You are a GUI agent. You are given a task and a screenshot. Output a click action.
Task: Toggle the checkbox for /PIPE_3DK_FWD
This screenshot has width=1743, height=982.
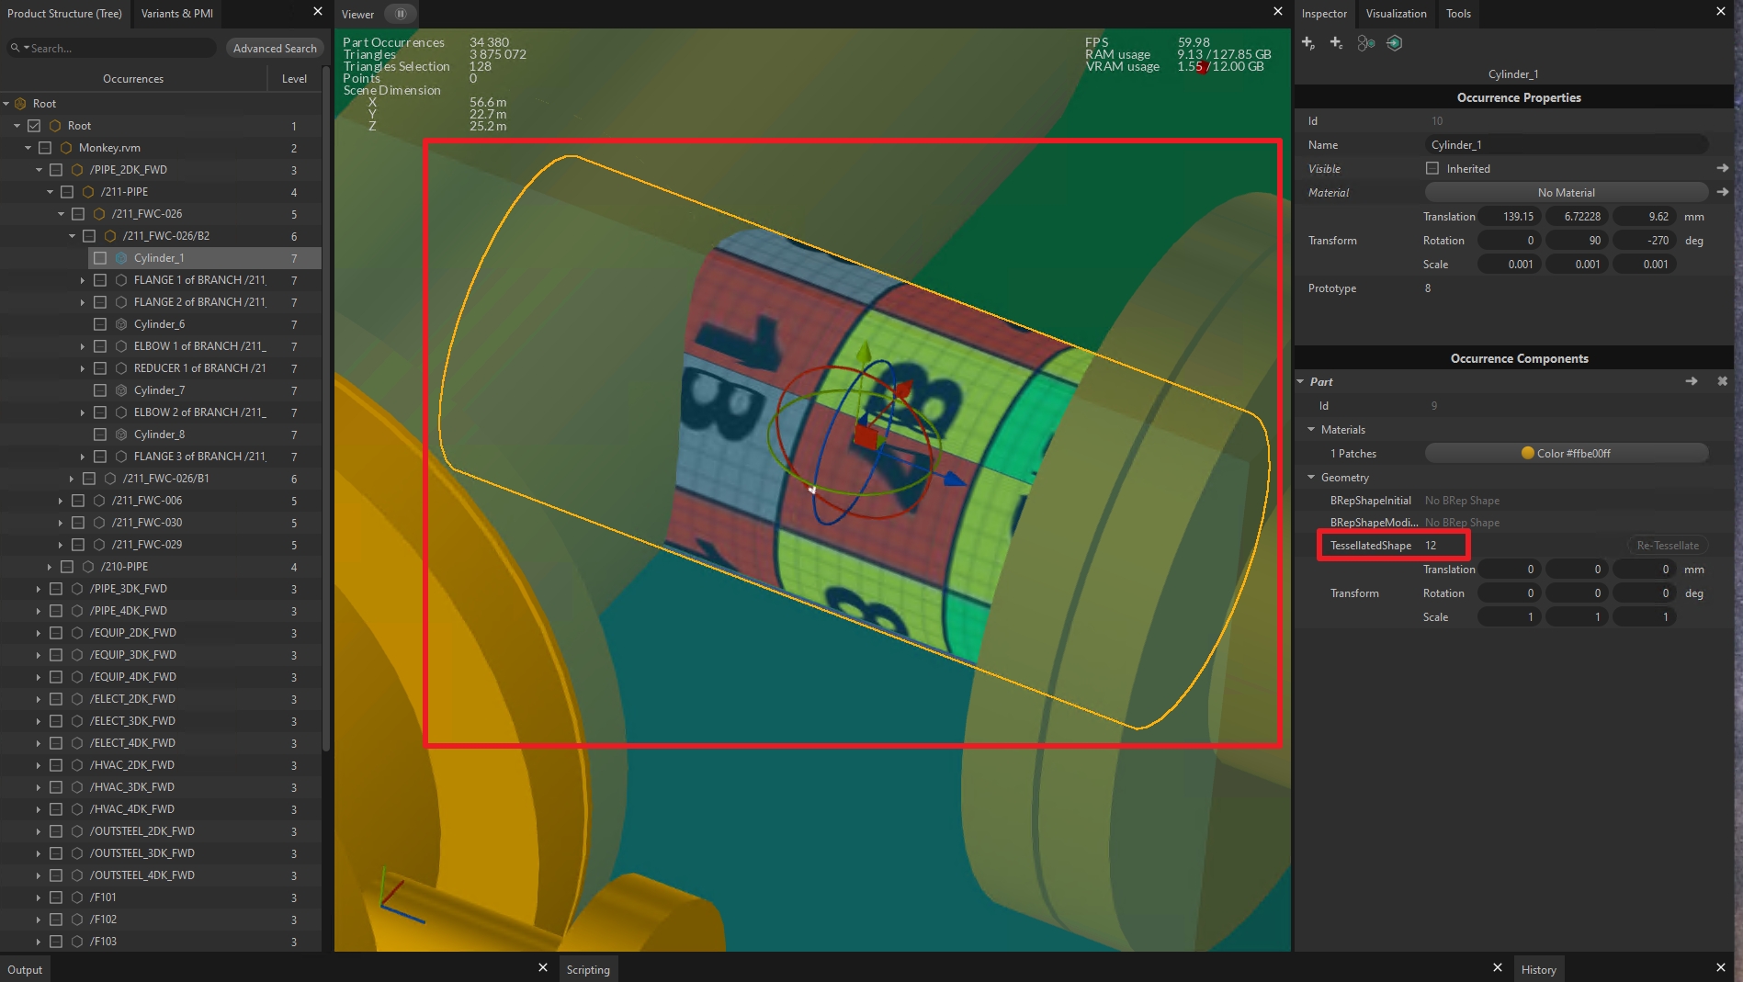point(56,589)
